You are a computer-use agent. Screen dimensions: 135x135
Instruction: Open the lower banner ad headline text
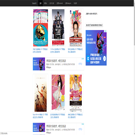56,126
